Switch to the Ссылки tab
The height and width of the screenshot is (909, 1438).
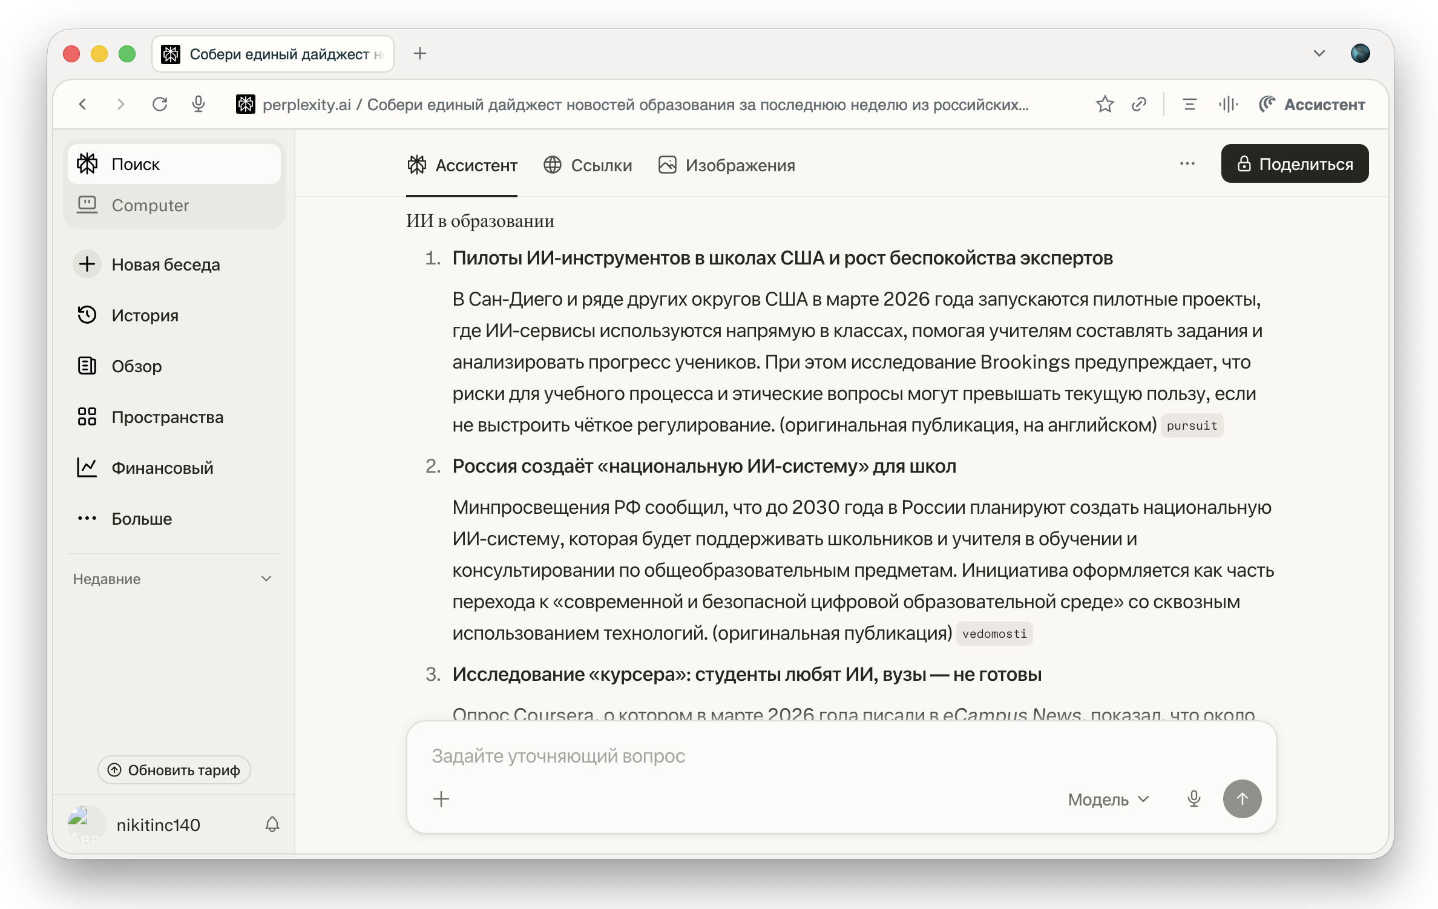(588, 165)
